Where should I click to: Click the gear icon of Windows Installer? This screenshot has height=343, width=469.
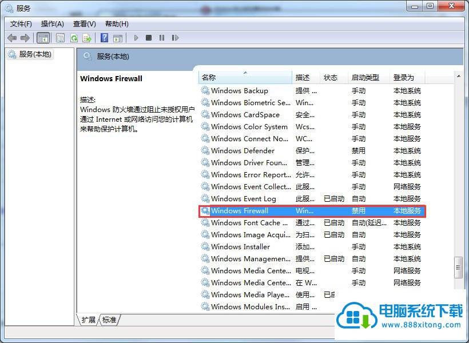coord(205,246)
